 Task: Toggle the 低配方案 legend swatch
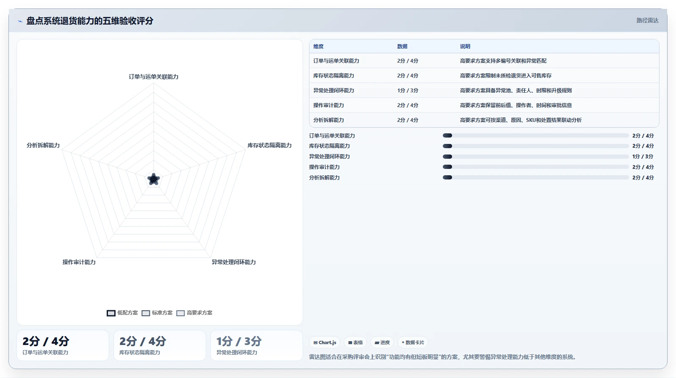[x=111, y=313]
